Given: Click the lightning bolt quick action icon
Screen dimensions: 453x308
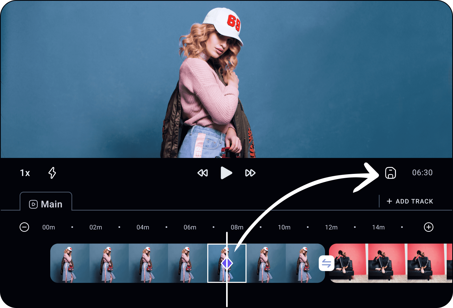Looking at the screenshot, I should click(x=52, y=173).
